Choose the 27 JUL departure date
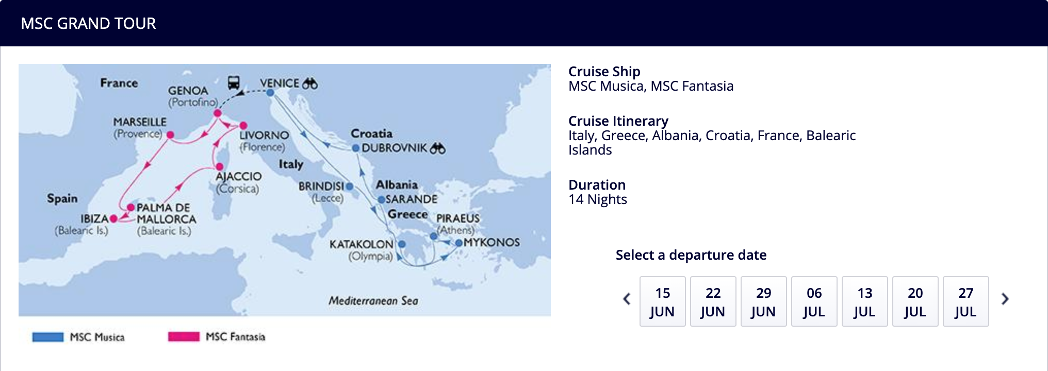Viewport: 1048px width, 371px height. 966,301
